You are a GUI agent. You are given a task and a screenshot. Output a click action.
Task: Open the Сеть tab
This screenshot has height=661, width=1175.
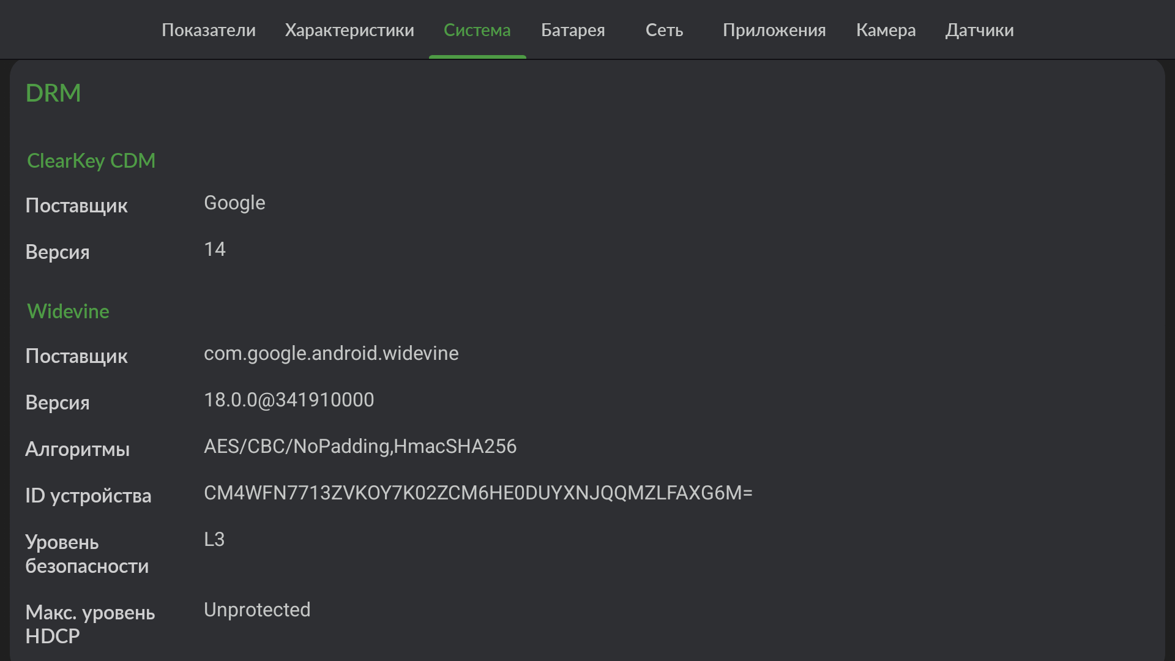click(x=664, y=30)
